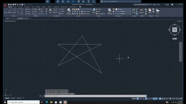
Task: Expand the Block panel
Action: point(99,16)
